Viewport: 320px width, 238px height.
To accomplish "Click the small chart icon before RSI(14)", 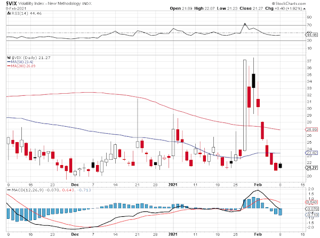I will [9, 13].
